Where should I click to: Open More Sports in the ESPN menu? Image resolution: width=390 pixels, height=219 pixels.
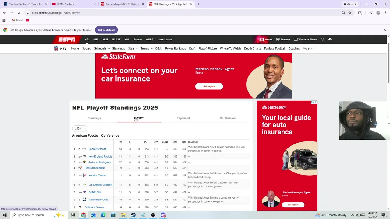(x=165, y=40)
